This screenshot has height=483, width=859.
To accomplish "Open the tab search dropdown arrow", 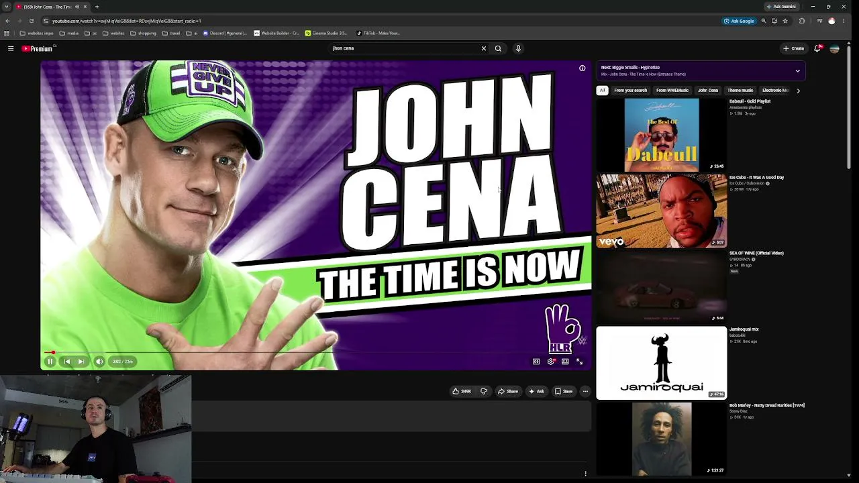I will coord(6,7).
